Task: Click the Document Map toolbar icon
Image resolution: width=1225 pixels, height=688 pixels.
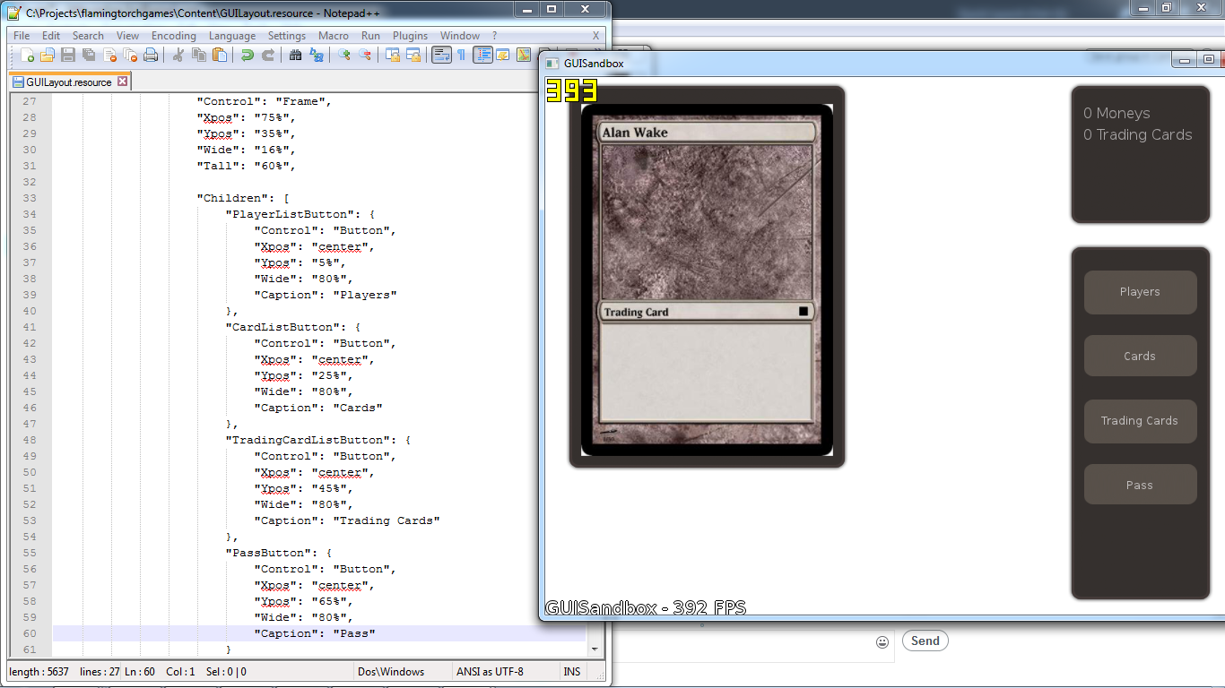Action: coord(524,55)
